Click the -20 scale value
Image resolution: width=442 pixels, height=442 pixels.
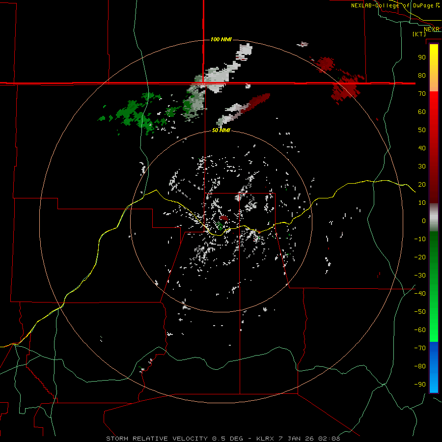420,257
